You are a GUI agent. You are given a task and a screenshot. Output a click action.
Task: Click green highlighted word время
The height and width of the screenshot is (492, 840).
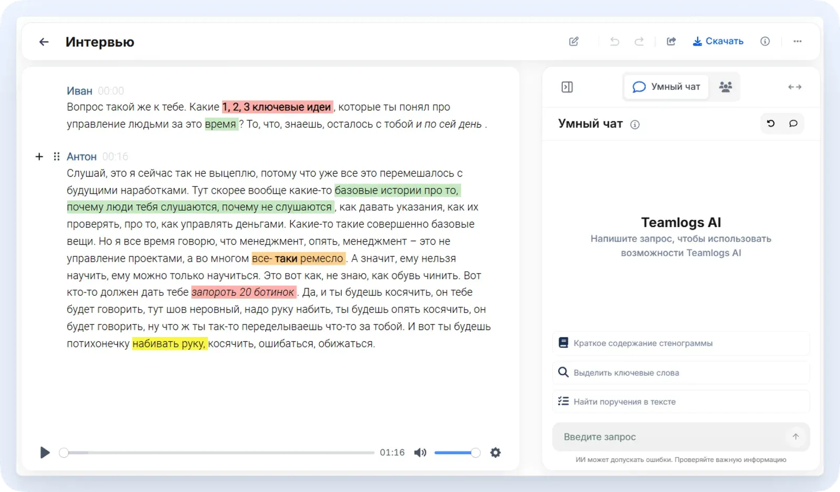click(x=221, y=124)
